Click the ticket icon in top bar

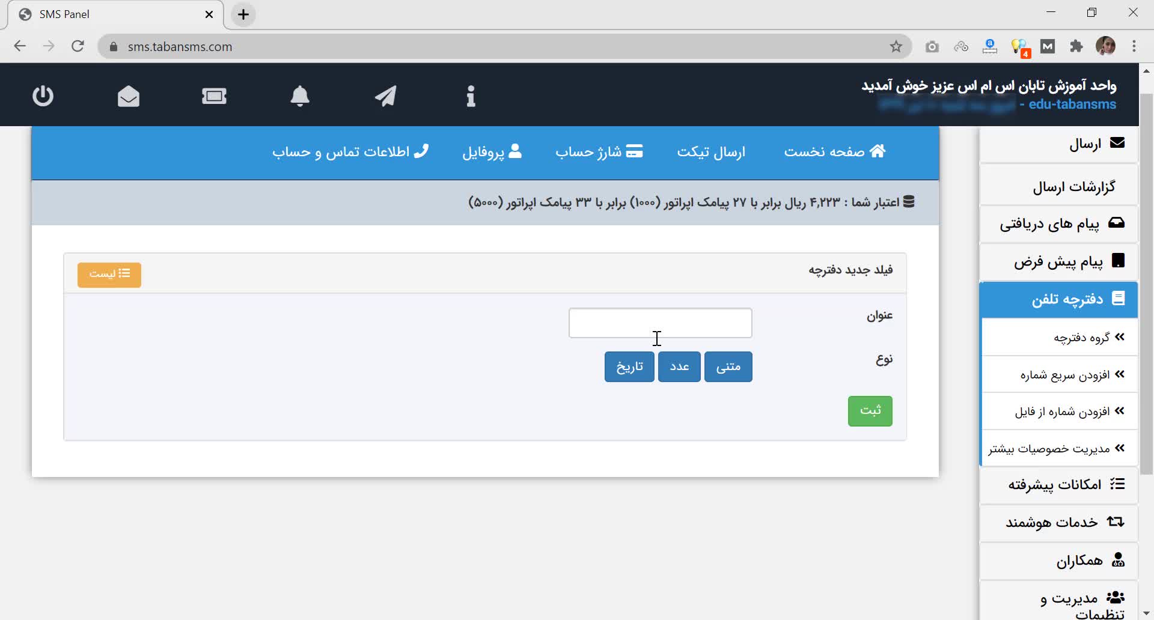click(215, 96)
